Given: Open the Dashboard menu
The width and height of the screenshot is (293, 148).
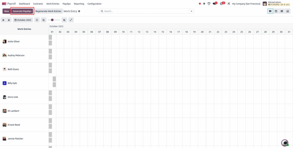Looking at the screenshot, I should 24,4.
